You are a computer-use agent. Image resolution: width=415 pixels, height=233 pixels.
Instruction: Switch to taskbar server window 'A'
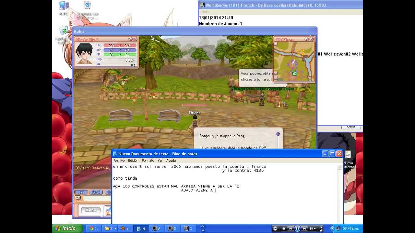pyautogui.click(x=157, y=228)
